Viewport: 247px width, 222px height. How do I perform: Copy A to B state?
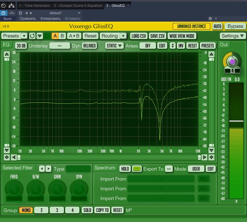pyautogui.click(x=74, y=36)
